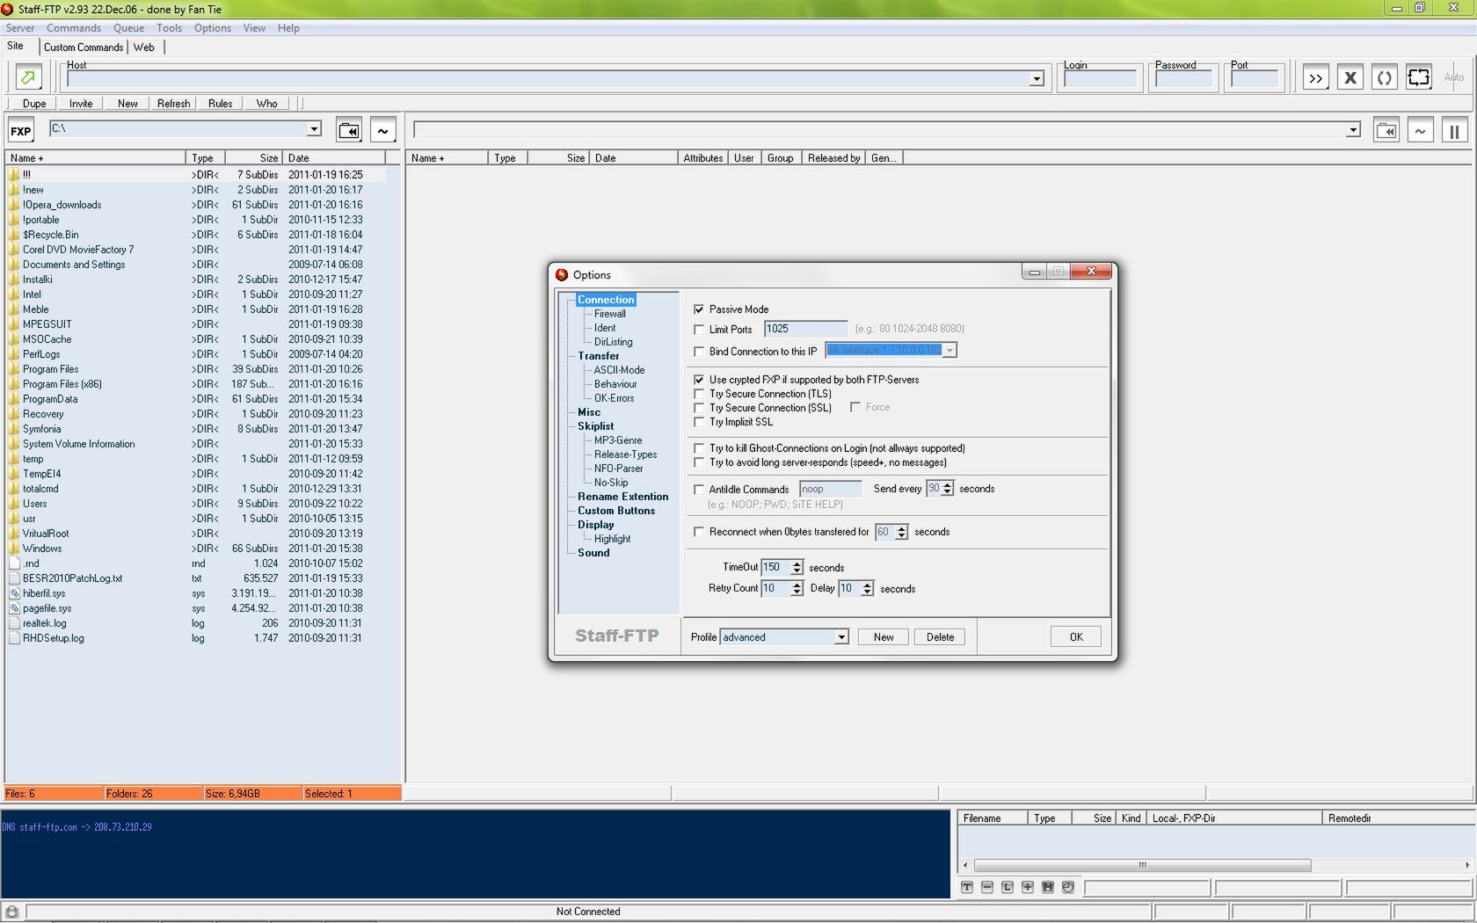Click the New profile button

[884, 637]
